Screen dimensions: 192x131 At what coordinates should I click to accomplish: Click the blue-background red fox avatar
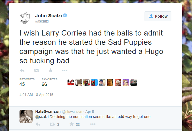click(94, 82)
